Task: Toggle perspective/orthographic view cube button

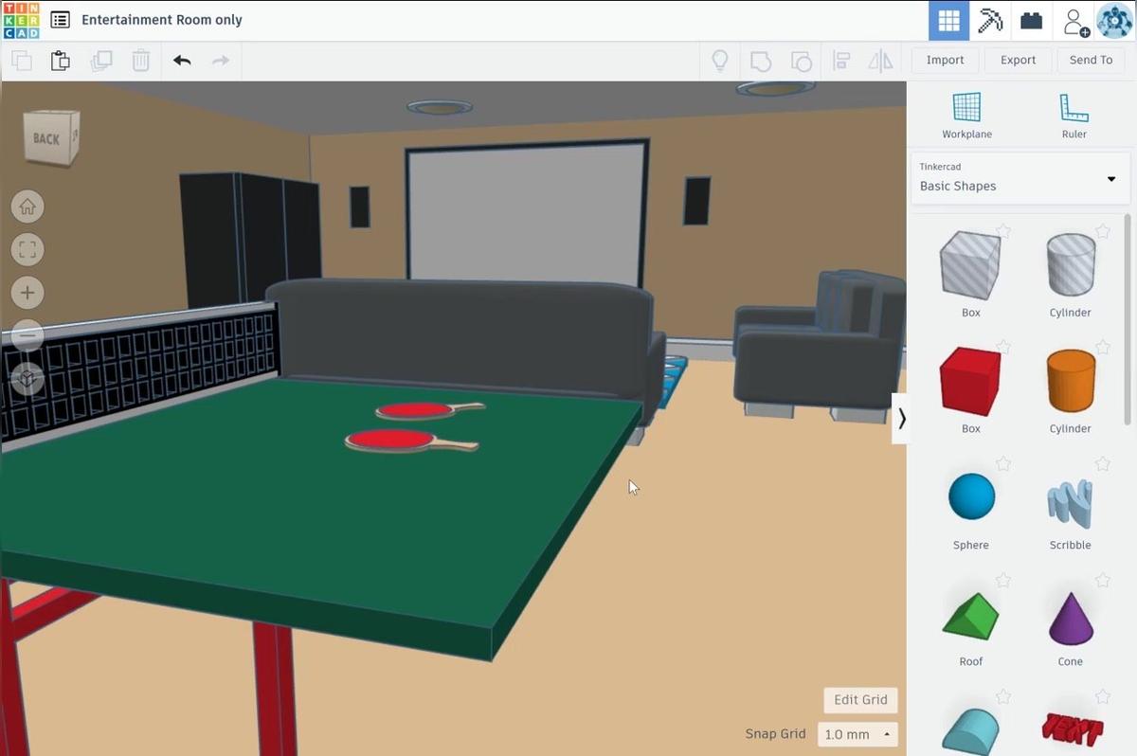Action: (27, 379)
